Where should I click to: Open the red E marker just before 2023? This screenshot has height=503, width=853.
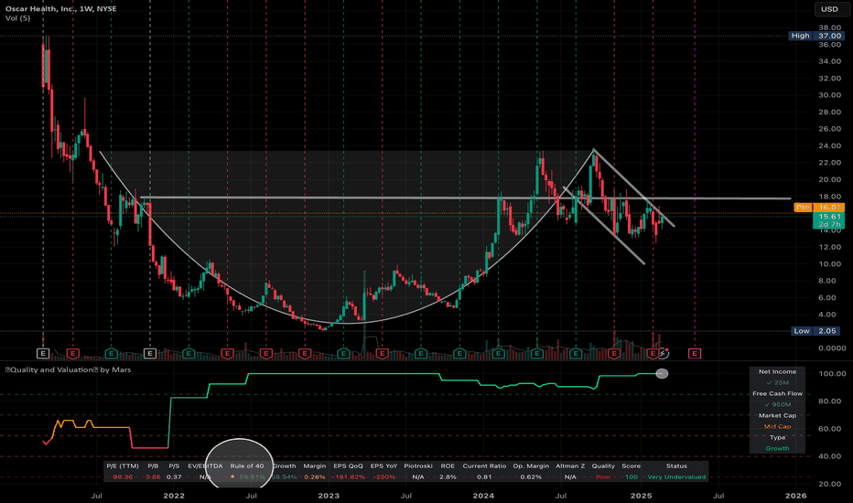[305, 353]
